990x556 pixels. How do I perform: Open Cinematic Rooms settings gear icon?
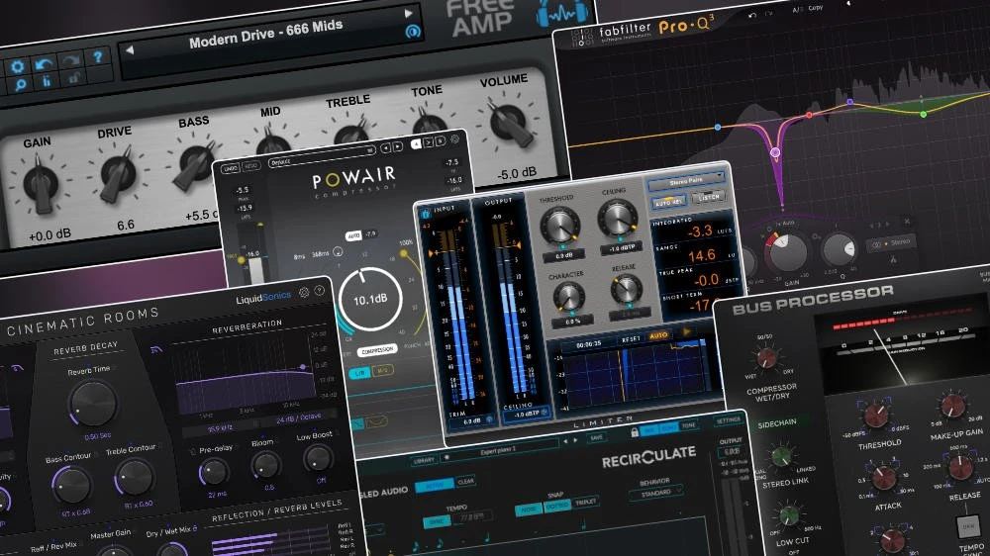point(304,293)
